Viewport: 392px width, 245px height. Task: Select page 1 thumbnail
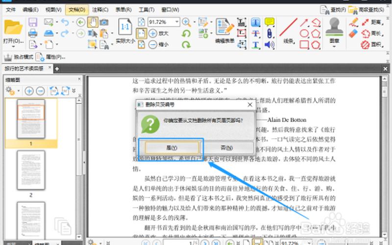click(31, 119)
